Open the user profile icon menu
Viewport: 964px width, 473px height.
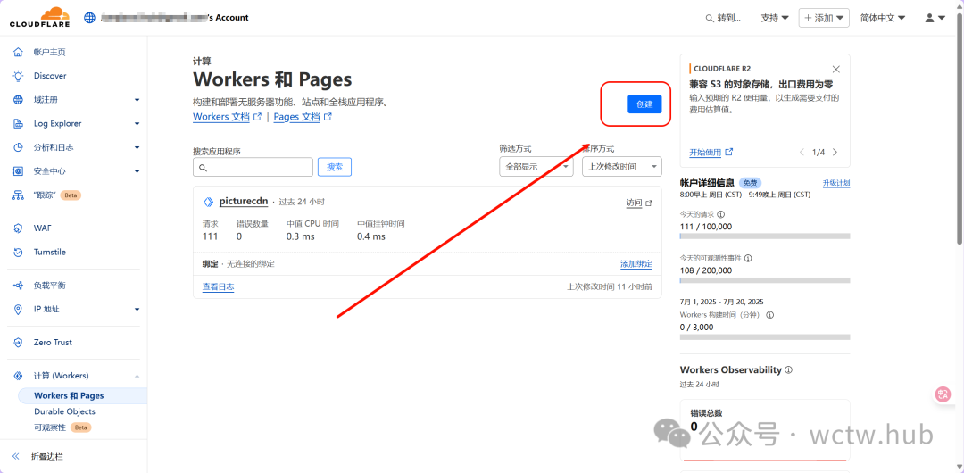(935, 18)
